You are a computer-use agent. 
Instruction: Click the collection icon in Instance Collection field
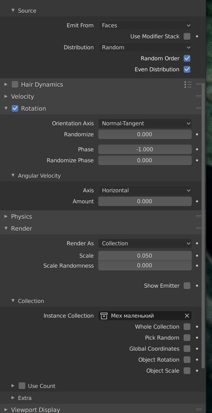(104, 316)
